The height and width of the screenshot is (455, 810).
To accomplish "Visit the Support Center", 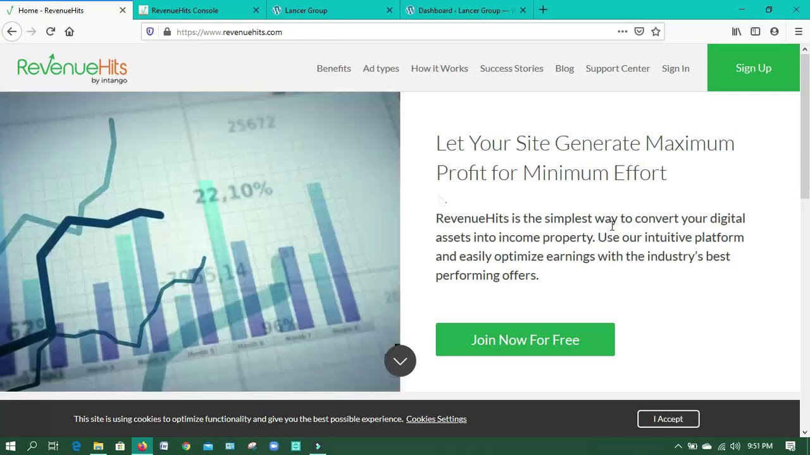I will coord(618,68).
